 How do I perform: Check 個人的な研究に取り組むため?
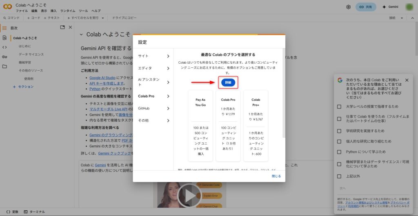click(x=339, y=142)
